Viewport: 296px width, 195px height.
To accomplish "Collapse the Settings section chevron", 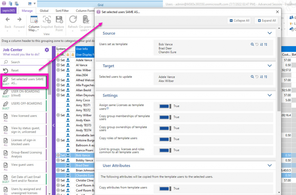I will (x=269, y=95).
